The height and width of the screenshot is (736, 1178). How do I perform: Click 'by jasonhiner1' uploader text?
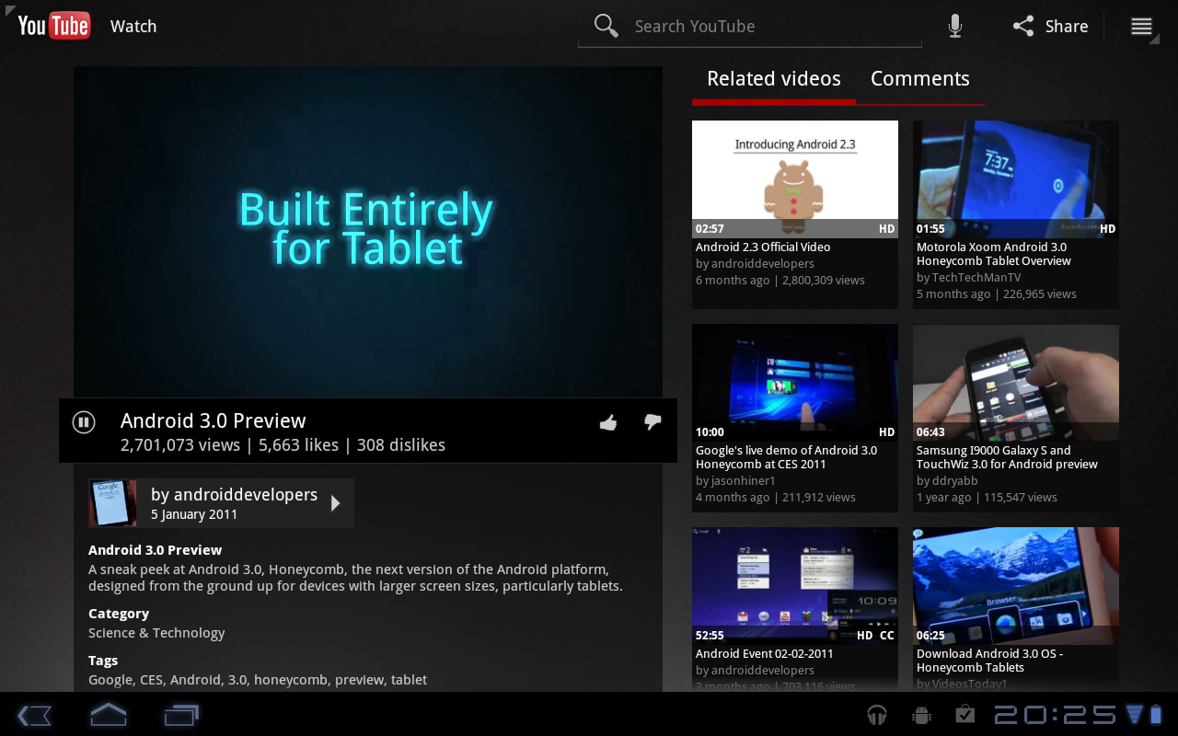tap(735, 480)
